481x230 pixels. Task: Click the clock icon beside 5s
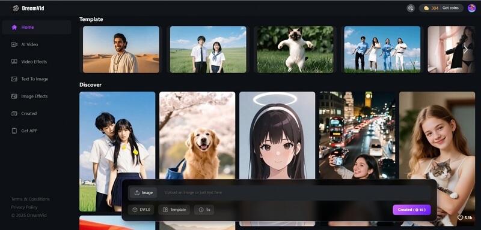(x=201, y=210)
